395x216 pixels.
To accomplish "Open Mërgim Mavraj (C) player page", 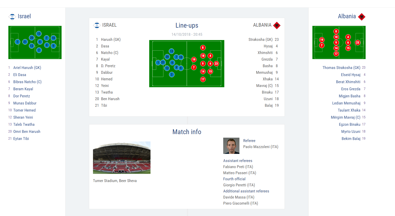I will (x=346, y=117).
